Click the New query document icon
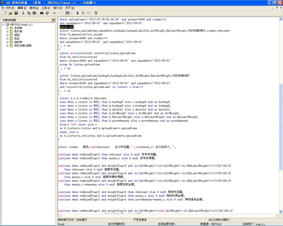283x226 pixels. coord(5,13)
